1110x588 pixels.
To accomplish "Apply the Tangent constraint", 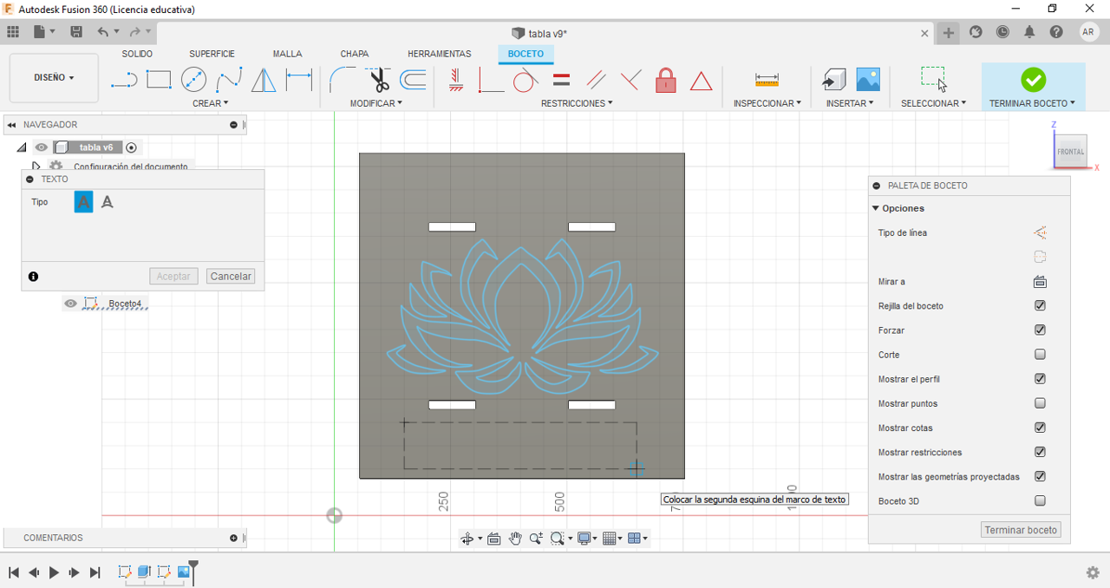I will pyautogui.click(x=526, y=81).
